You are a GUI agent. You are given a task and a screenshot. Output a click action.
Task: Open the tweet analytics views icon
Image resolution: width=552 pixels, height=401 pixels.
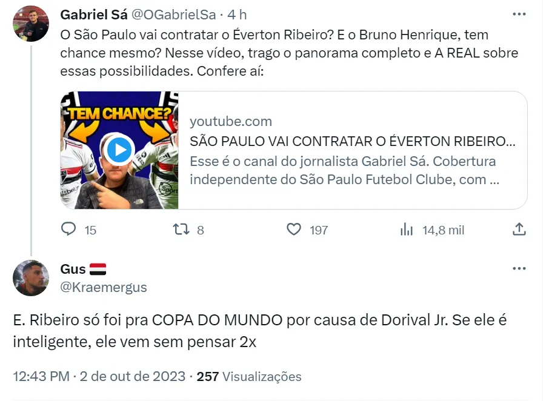click(407, 230)
